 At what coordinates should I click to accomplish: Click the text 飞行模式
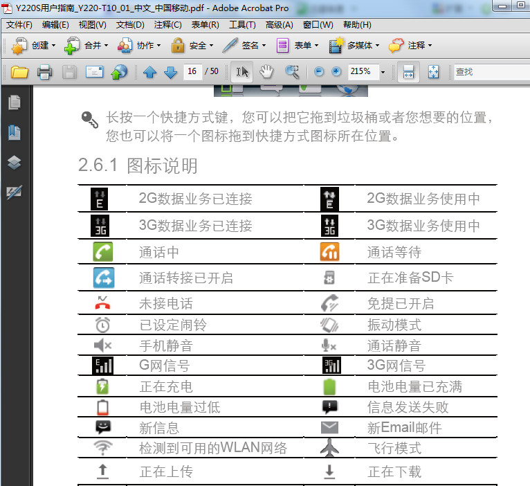[x=394, y=448]
